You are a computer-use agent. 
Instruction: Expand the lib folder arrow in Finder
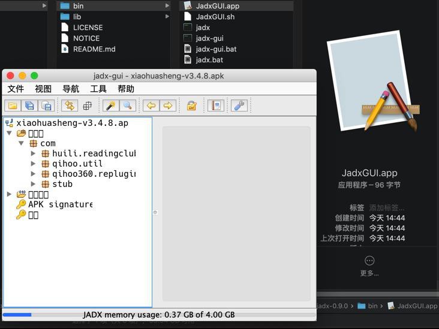[x=167, y=17]
